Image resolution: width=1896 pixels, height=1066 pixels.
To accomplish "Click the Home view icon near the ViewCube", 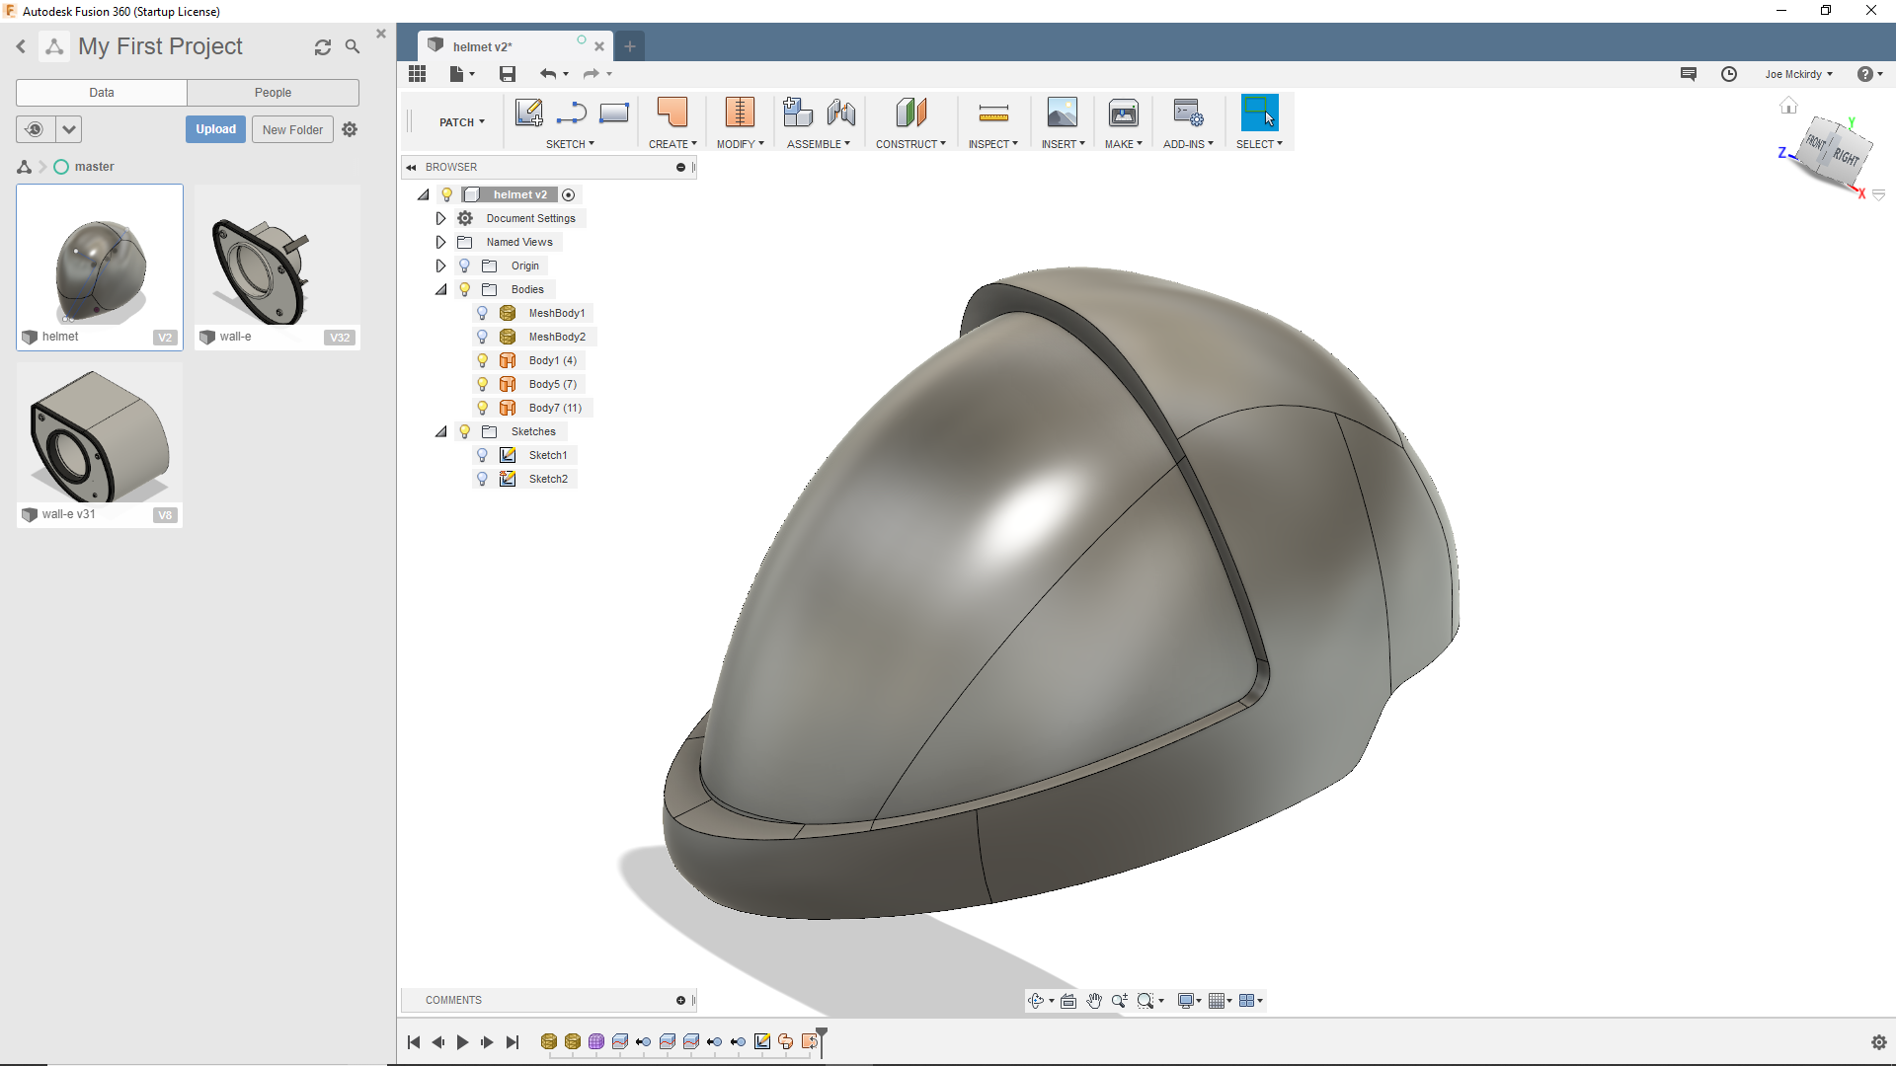I will pyautogui.click(x=1788, y=106).
